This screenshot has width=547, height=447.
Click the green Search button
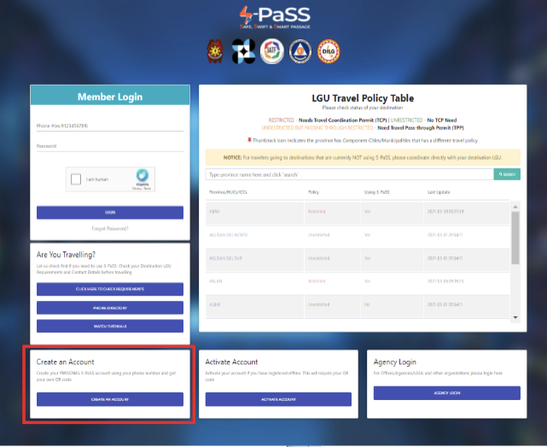point(507,174)
